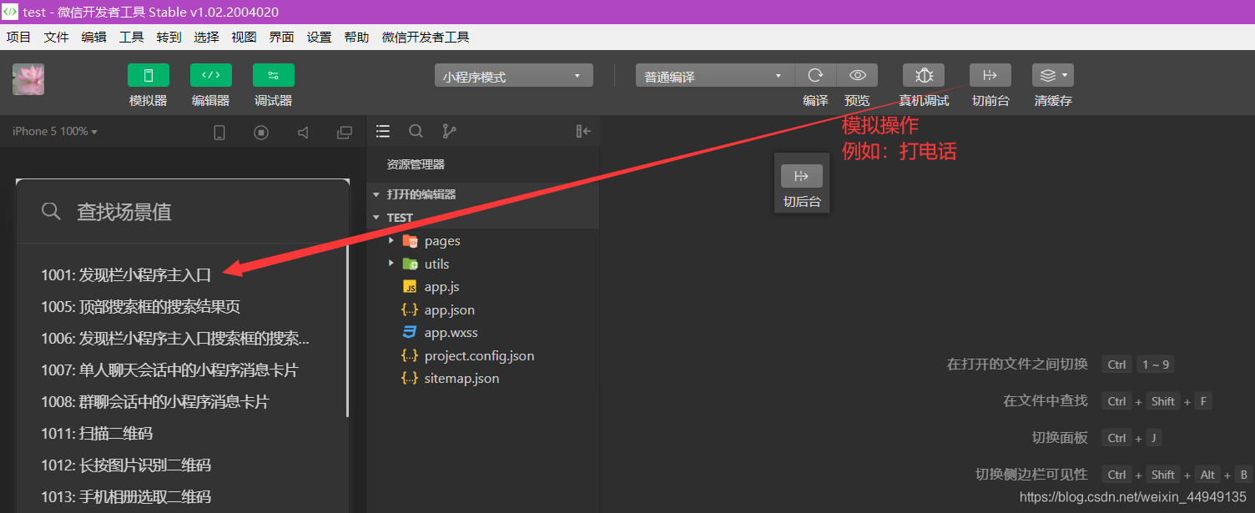Image resolution: width=1255 pixels, height=513 pixels.
Task: Toggle the 调试器 debugger panel button
Action: (x=274, y=75)
